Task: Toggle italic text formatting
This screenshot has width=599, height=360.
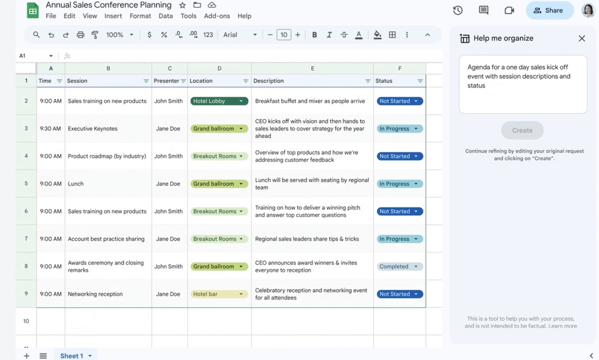Action: [x=329, y=35]
